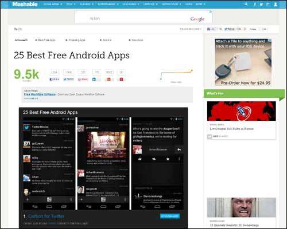Share article via Facebook share icon
Viewport: 287px width, 229px height.
point(55,79)
